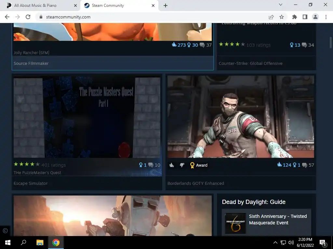This screenshot has width=333, height=249.
Task: Share this page icon in address bar
Action: click(x=271, y=17)
